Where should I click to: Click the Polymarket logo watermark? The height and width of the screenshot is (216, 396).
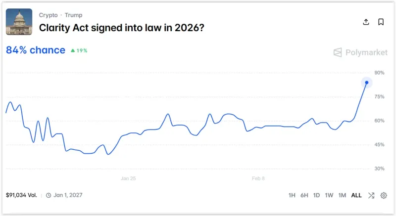tap(360, 52)
